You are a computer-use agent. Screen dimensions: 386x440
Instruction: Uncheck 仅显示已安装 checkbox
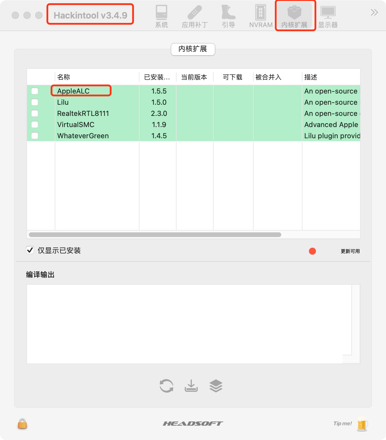coord(30,250)
